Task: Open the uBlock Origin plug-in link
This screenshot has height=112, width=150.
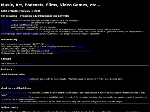Action: click(x=7, y=29)
